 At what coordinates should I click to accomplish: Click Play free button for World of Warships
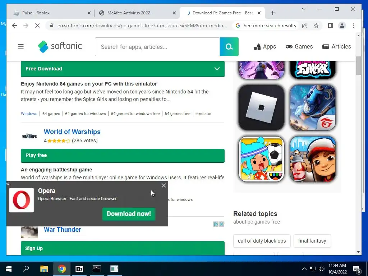click(x=123, y=155)
